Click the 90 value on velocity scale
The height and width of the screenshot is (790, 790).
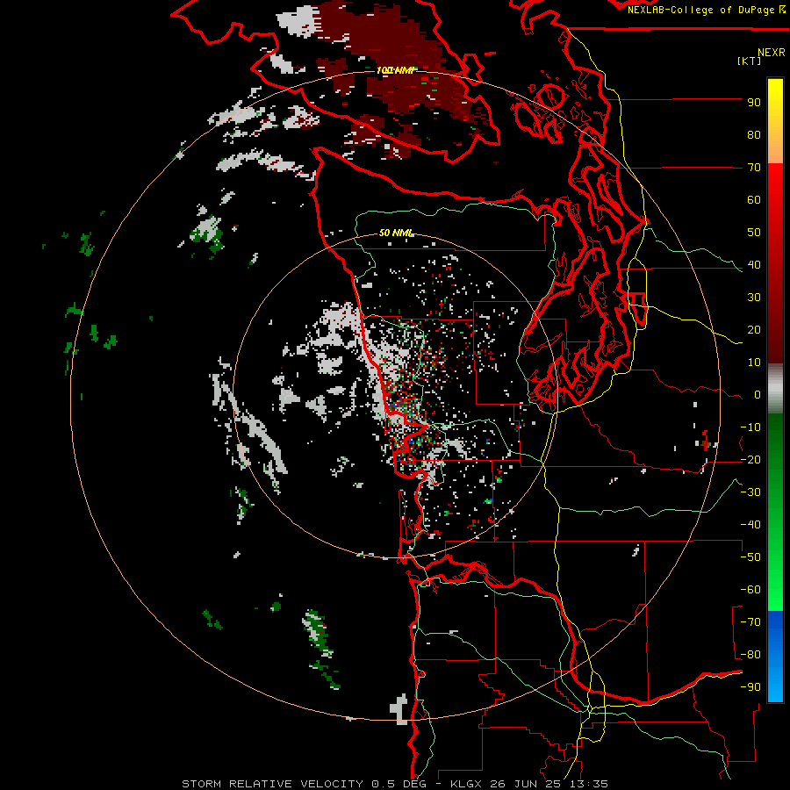point(754,103)
